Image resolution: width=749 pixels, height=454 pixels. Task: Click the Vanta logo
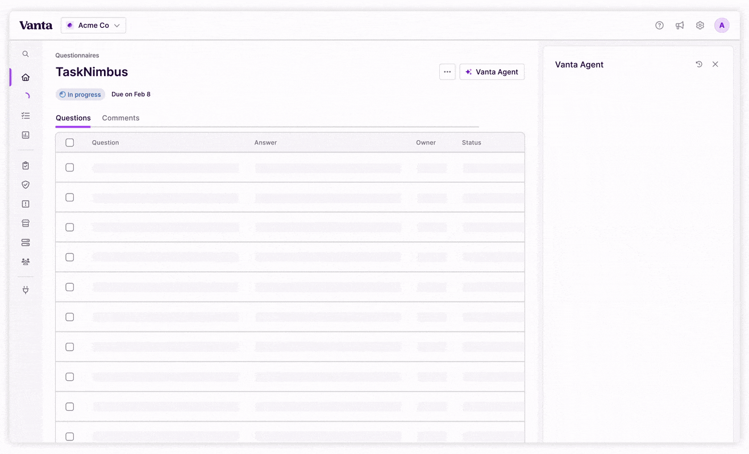point(36,26)
